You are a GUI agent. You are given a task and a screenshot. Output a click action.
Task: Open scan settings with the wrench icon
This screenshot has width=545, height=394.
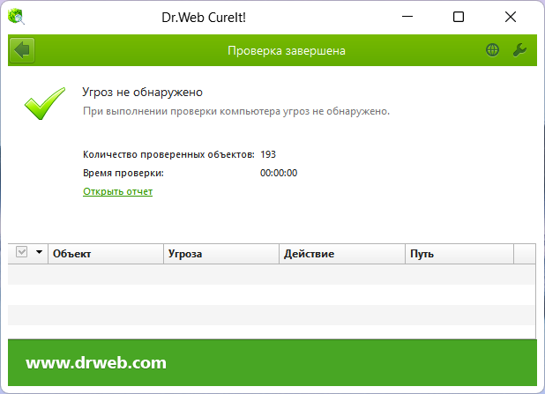[519, 50]
